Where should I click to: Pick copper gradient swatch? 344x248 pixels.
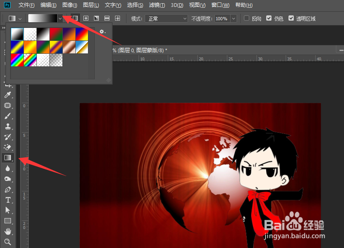(69, 47)
